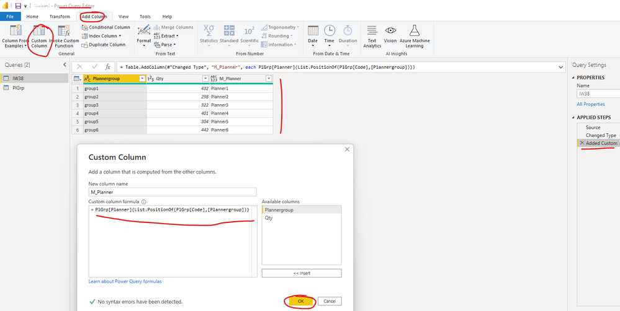Switch to the Tools tab
620x311 pixels.
pos(145,17)
